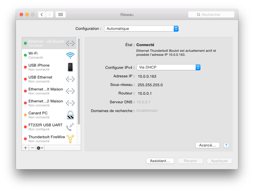254x192 pixels.
Task: Open the Assistant… button
Action: 160,161
